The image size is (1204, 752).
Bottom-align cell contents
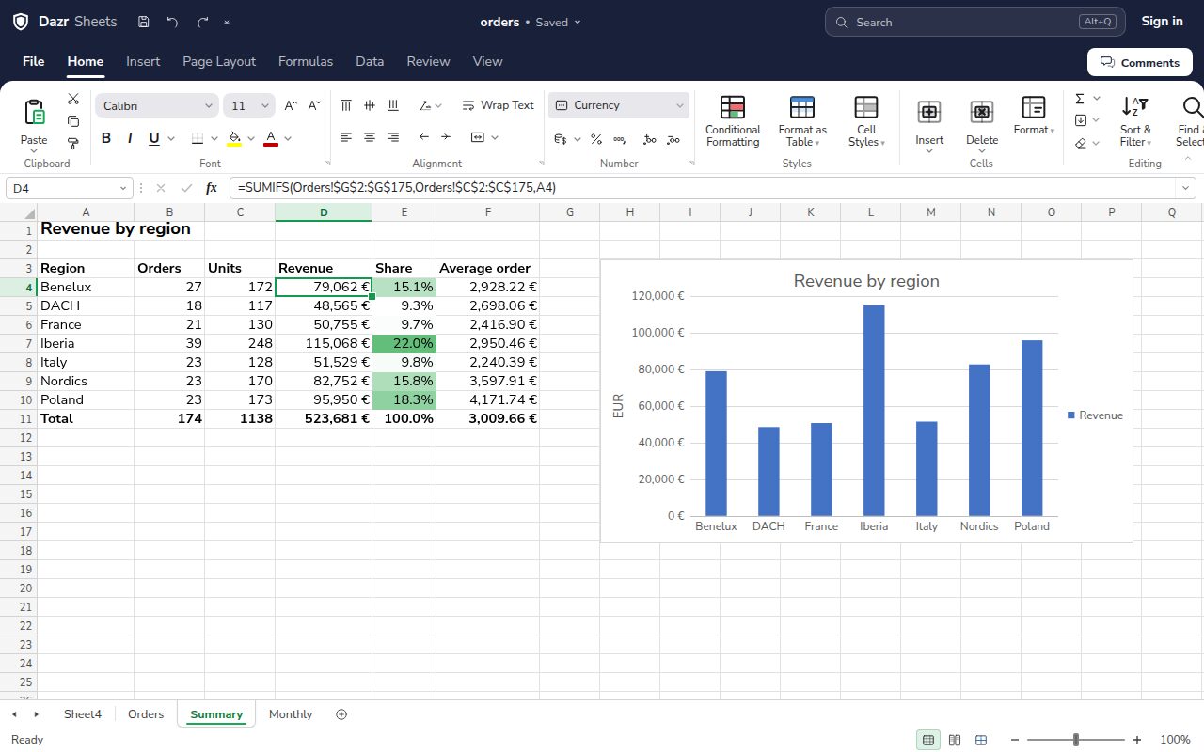tap(393, 105)
